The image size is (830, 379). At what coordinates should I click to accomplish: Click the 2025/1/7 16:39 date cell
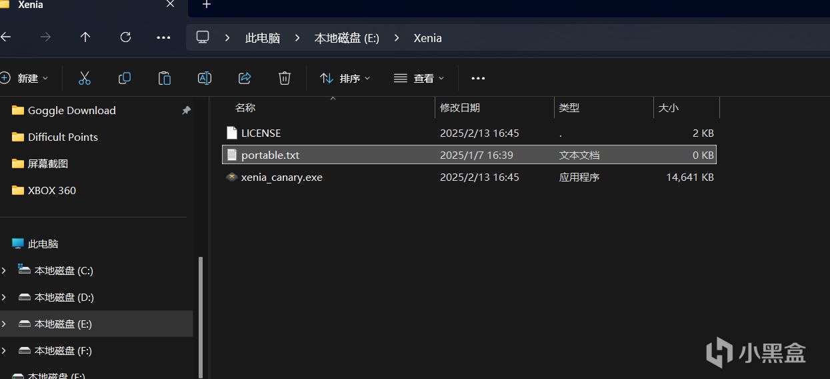click(x=477, y=155)
